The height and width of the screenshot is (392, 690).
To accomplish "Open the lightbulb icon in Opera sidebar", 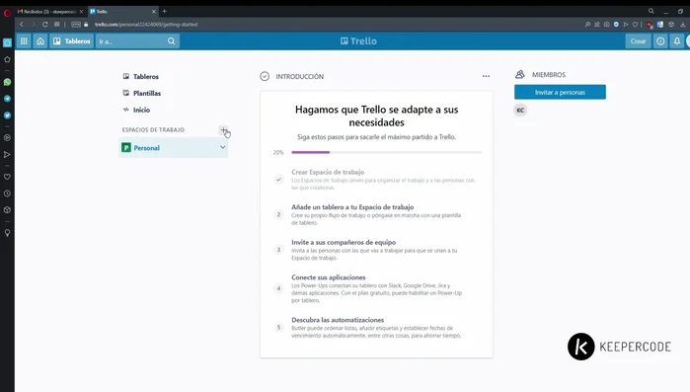I will pos(7,233).
